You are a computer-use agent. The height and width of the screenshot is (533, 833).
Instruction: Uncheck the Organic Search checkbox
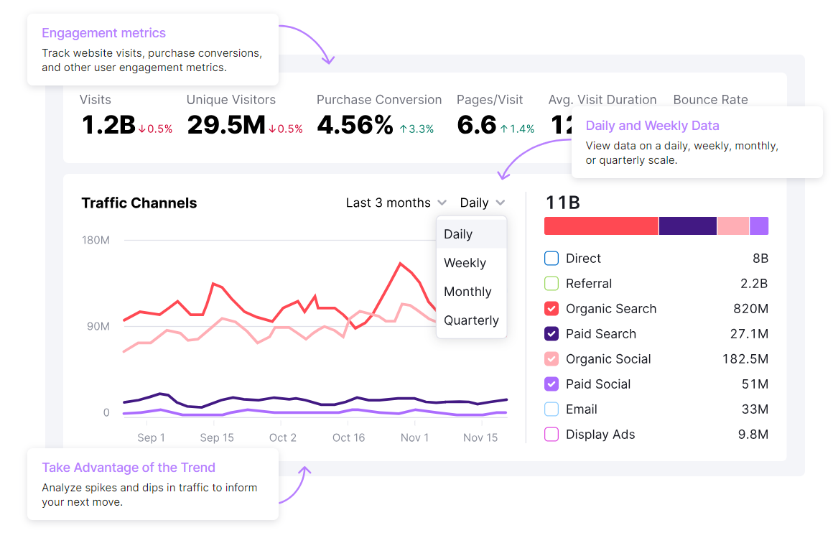tap(552, 309)
